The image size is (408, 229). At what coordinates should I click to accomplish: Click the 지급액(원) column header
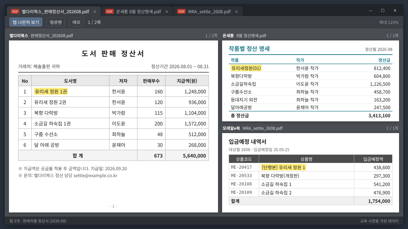click(187, 81)
